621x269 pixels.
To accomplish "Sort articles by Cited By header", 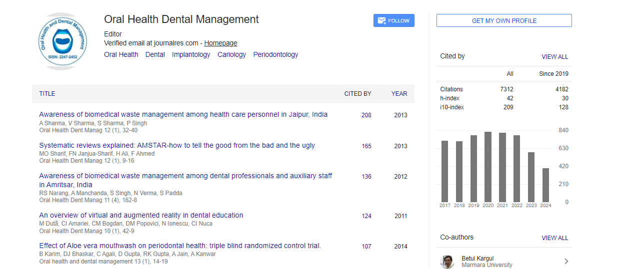I will pos(357,94).
